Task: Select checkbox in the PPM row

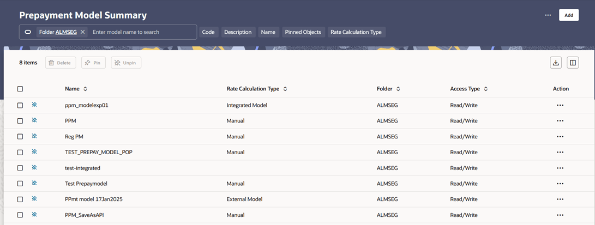Action: coord(20,121)
